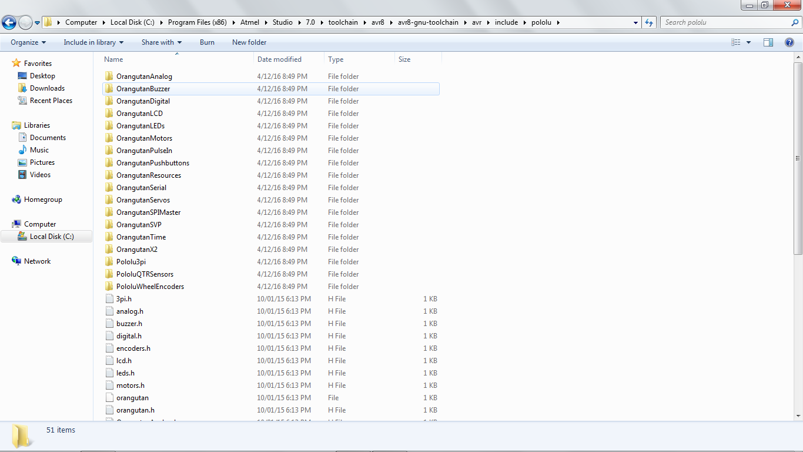Image resolution: width=803 pixels, height=452 pixels.
Task: Click the Atmel segment in address bar
Action: coord(249,22)
